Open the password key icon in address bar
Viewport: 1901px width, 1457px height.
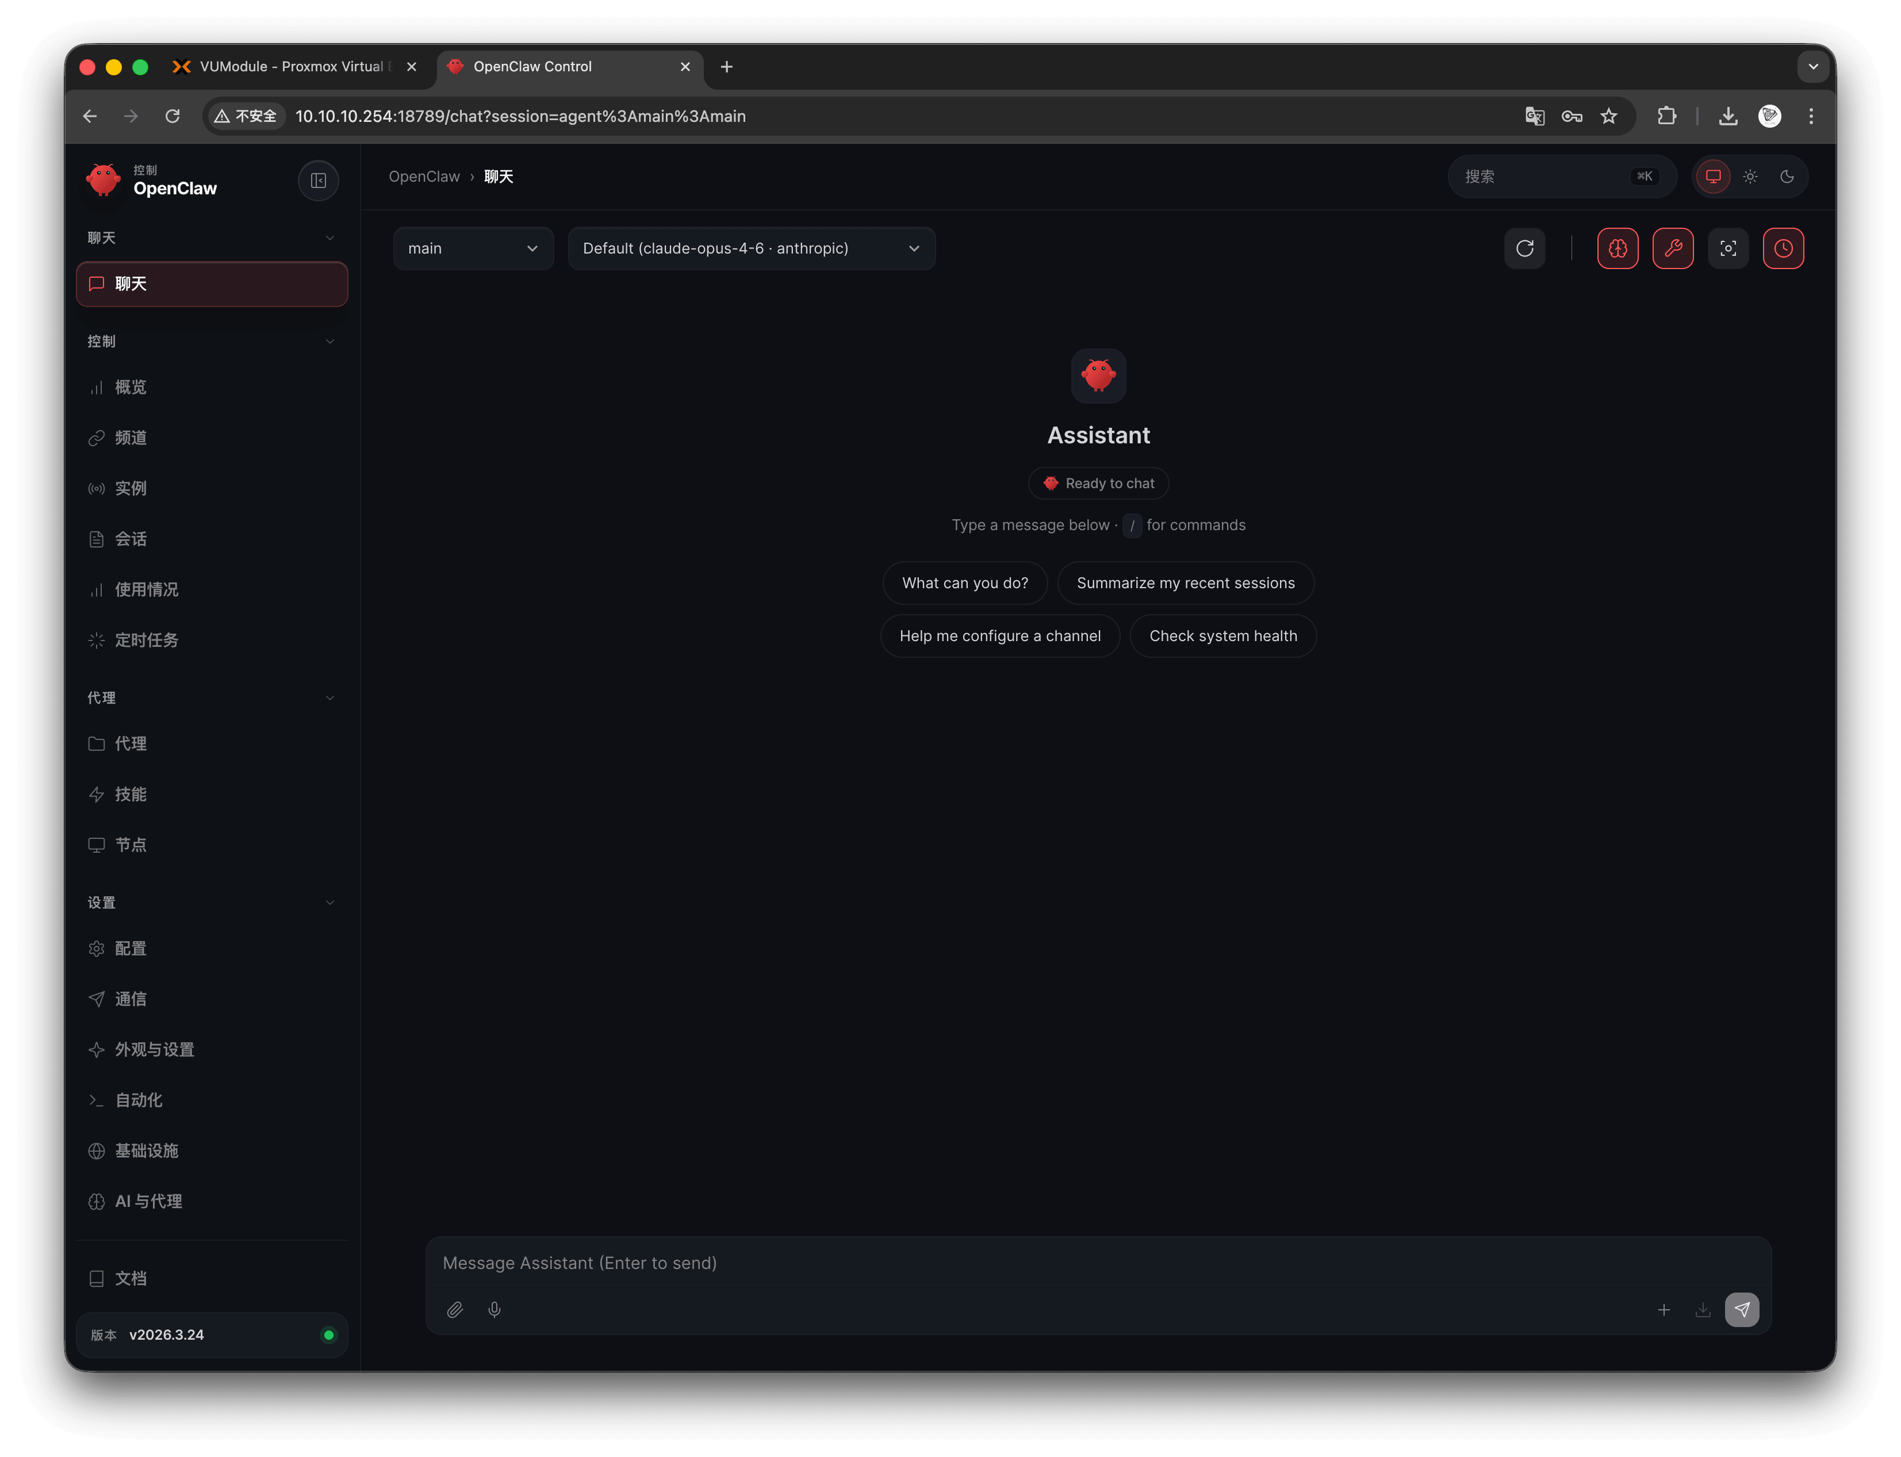[x=1572, y=116]
